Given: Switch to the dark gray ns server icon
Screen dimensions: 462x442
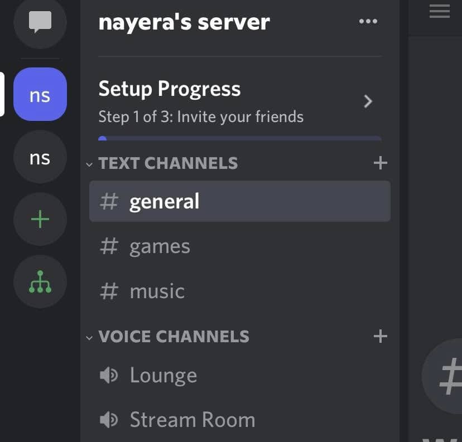Looking at the screenshot, I should pos(40,157).
